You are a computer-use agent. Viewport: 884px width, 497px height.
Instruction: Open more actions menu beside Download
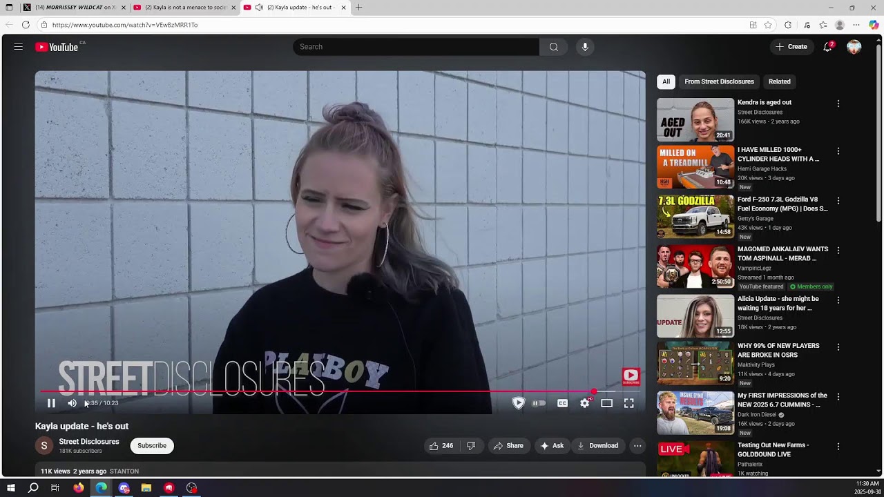637,446
